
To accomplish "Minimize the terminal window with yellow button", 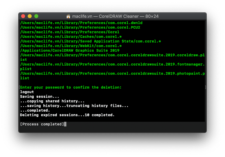I will click(30, 16).
